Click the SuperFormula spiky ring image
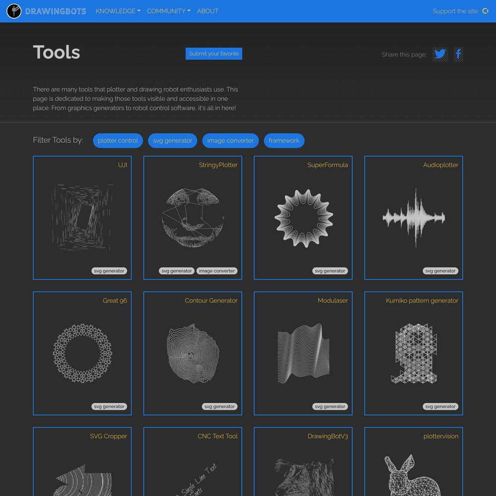The width and height of the screenshot is (496, 496). [x=304, y=218]
